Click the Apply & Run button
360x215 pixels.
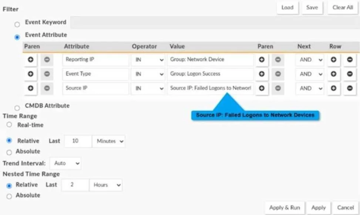pyautogui.click(x=285, y=208)
